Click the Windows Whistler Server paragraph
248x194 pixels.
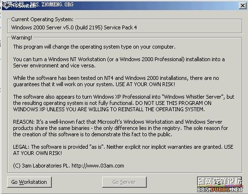(x=124, y=103)
